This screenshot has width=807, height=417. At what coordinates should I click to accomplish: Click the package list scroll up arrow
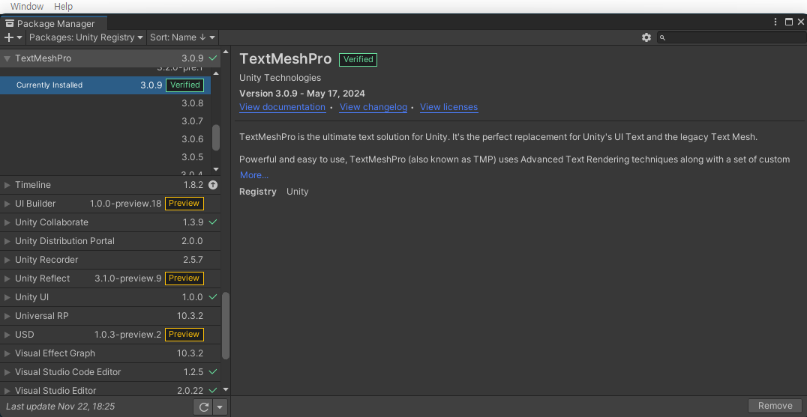226,52
